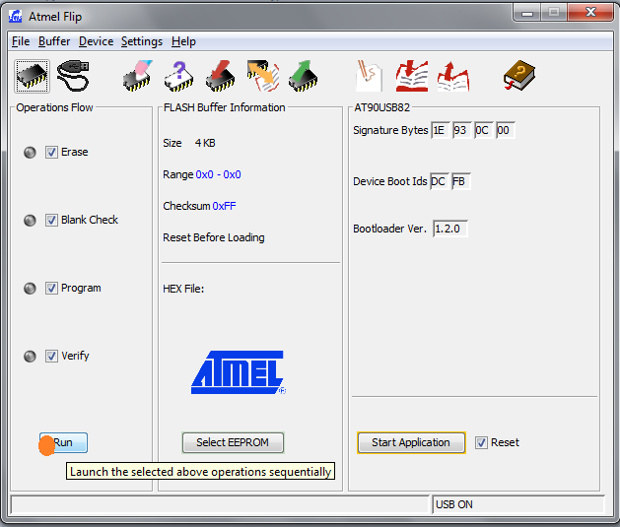620x527 pixels.
Task: Click the Blank Check status indicator light
Action: click(30, 220)
